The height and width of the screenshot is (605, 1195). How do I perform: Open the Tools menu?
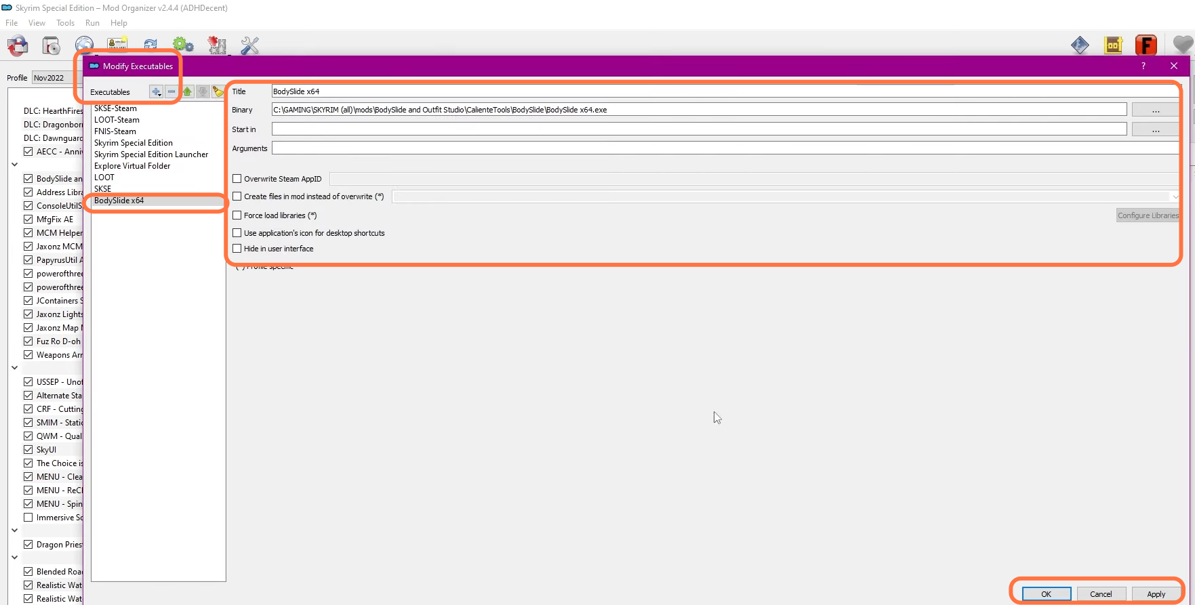coord(65,23)
